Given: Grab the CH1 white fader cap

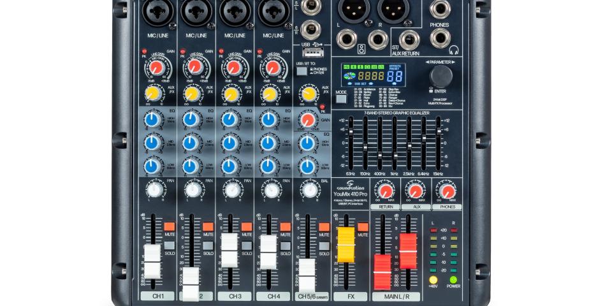Looking at the screenshot, I should (x=152, y=262).
